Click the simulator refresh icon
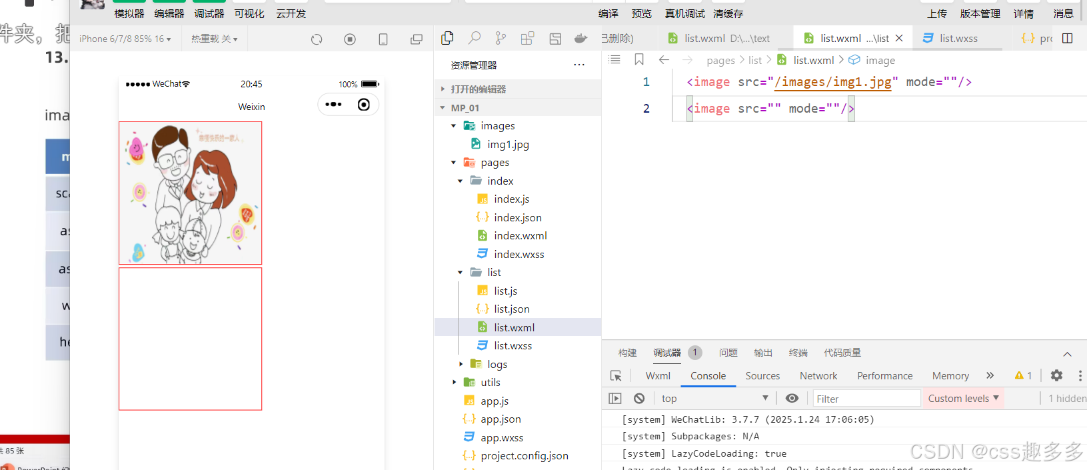Viewport: 1087px width, 470px height. pyautogui.click(x=317, y=39)
